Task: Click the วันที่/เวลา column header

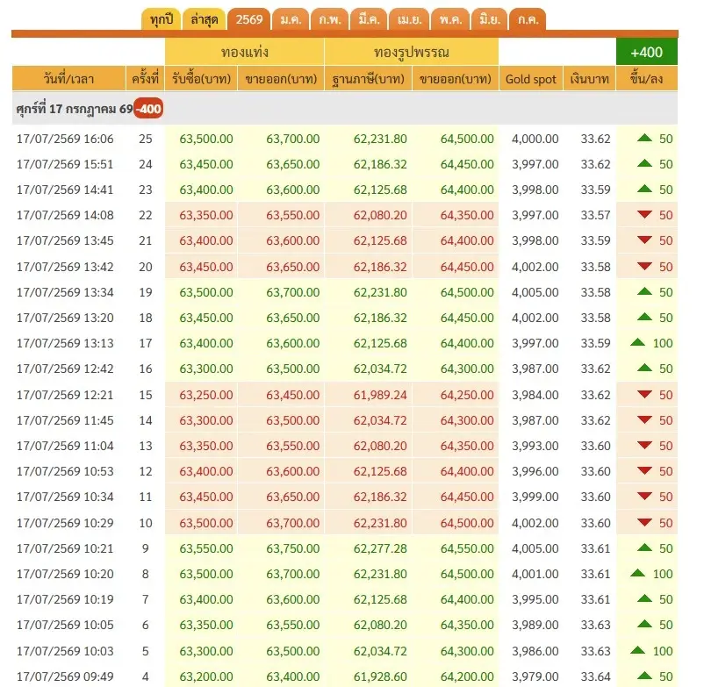Action: pyautogui.click(x=68, y=79)
